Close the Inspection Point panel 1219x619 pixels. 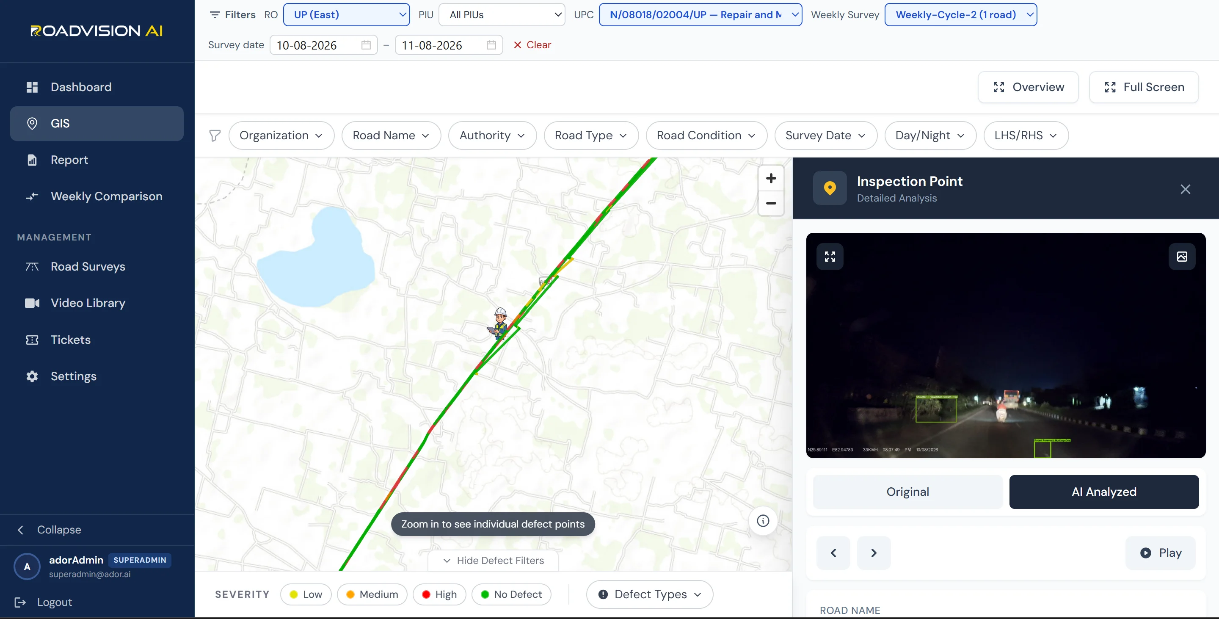click(x=1185, y=189)
